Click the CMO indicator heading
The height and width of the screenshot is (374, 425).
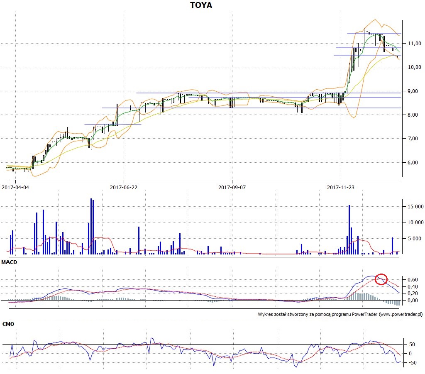8,324
